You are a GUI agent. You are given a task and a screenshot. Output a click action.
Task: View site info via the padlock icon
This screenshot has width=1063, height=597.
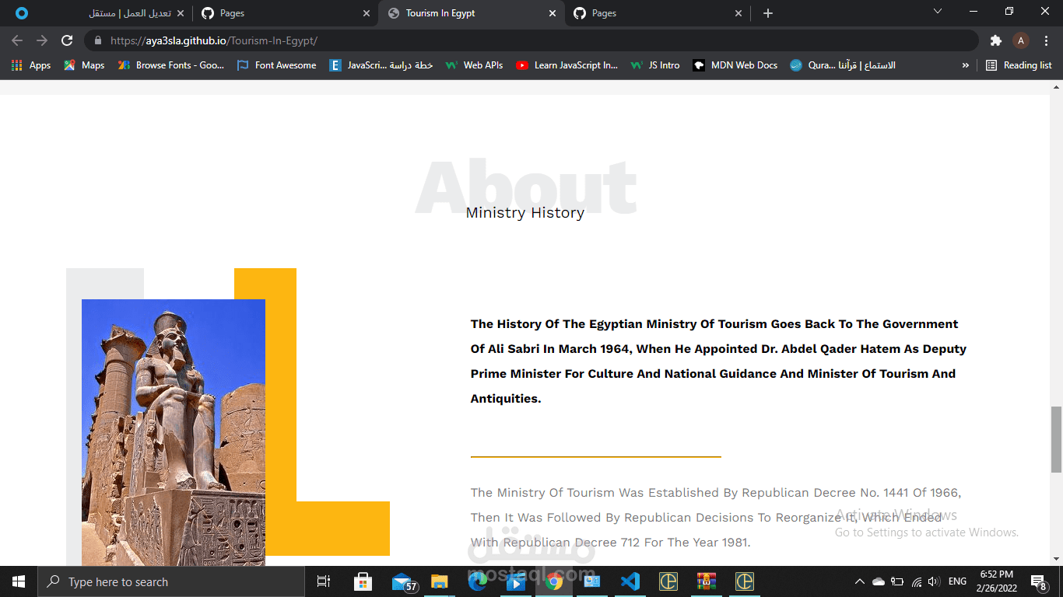[97, 40]
